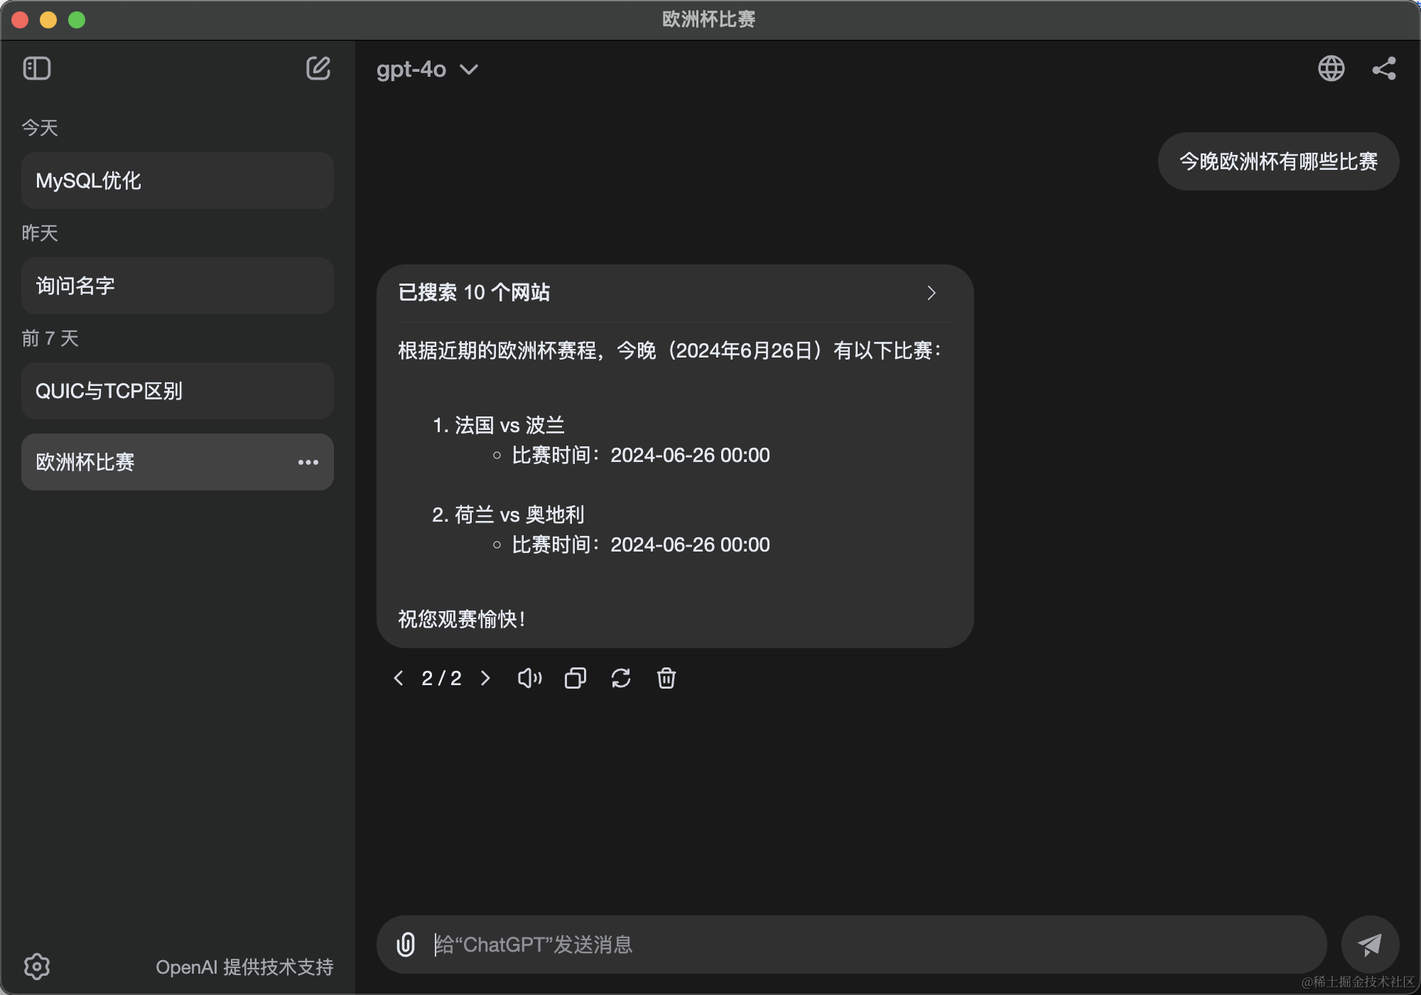Viewport: 1421px width, 995px height.
Task: Attach a file with paperclip icon
Action: click(x=406, y=944)
